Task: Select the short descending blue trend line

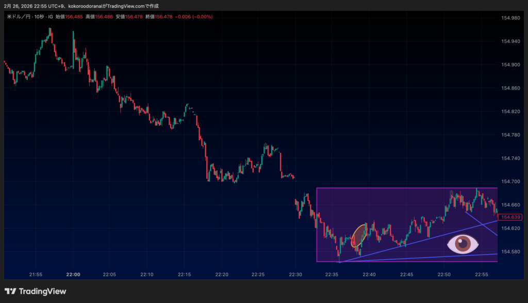Action: coord(482,223)
